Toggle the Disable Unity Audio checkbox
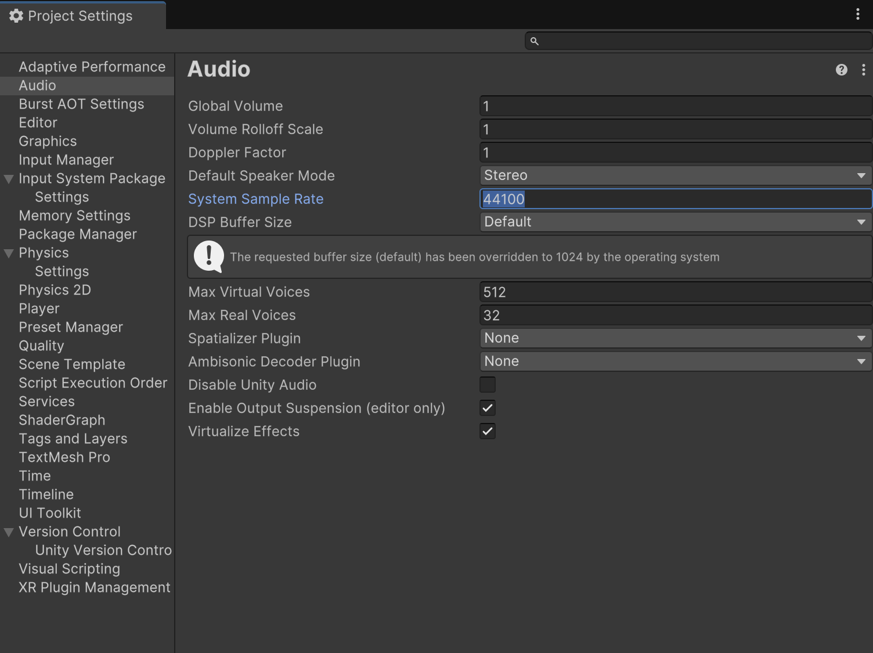 click(x=488, y=385)
